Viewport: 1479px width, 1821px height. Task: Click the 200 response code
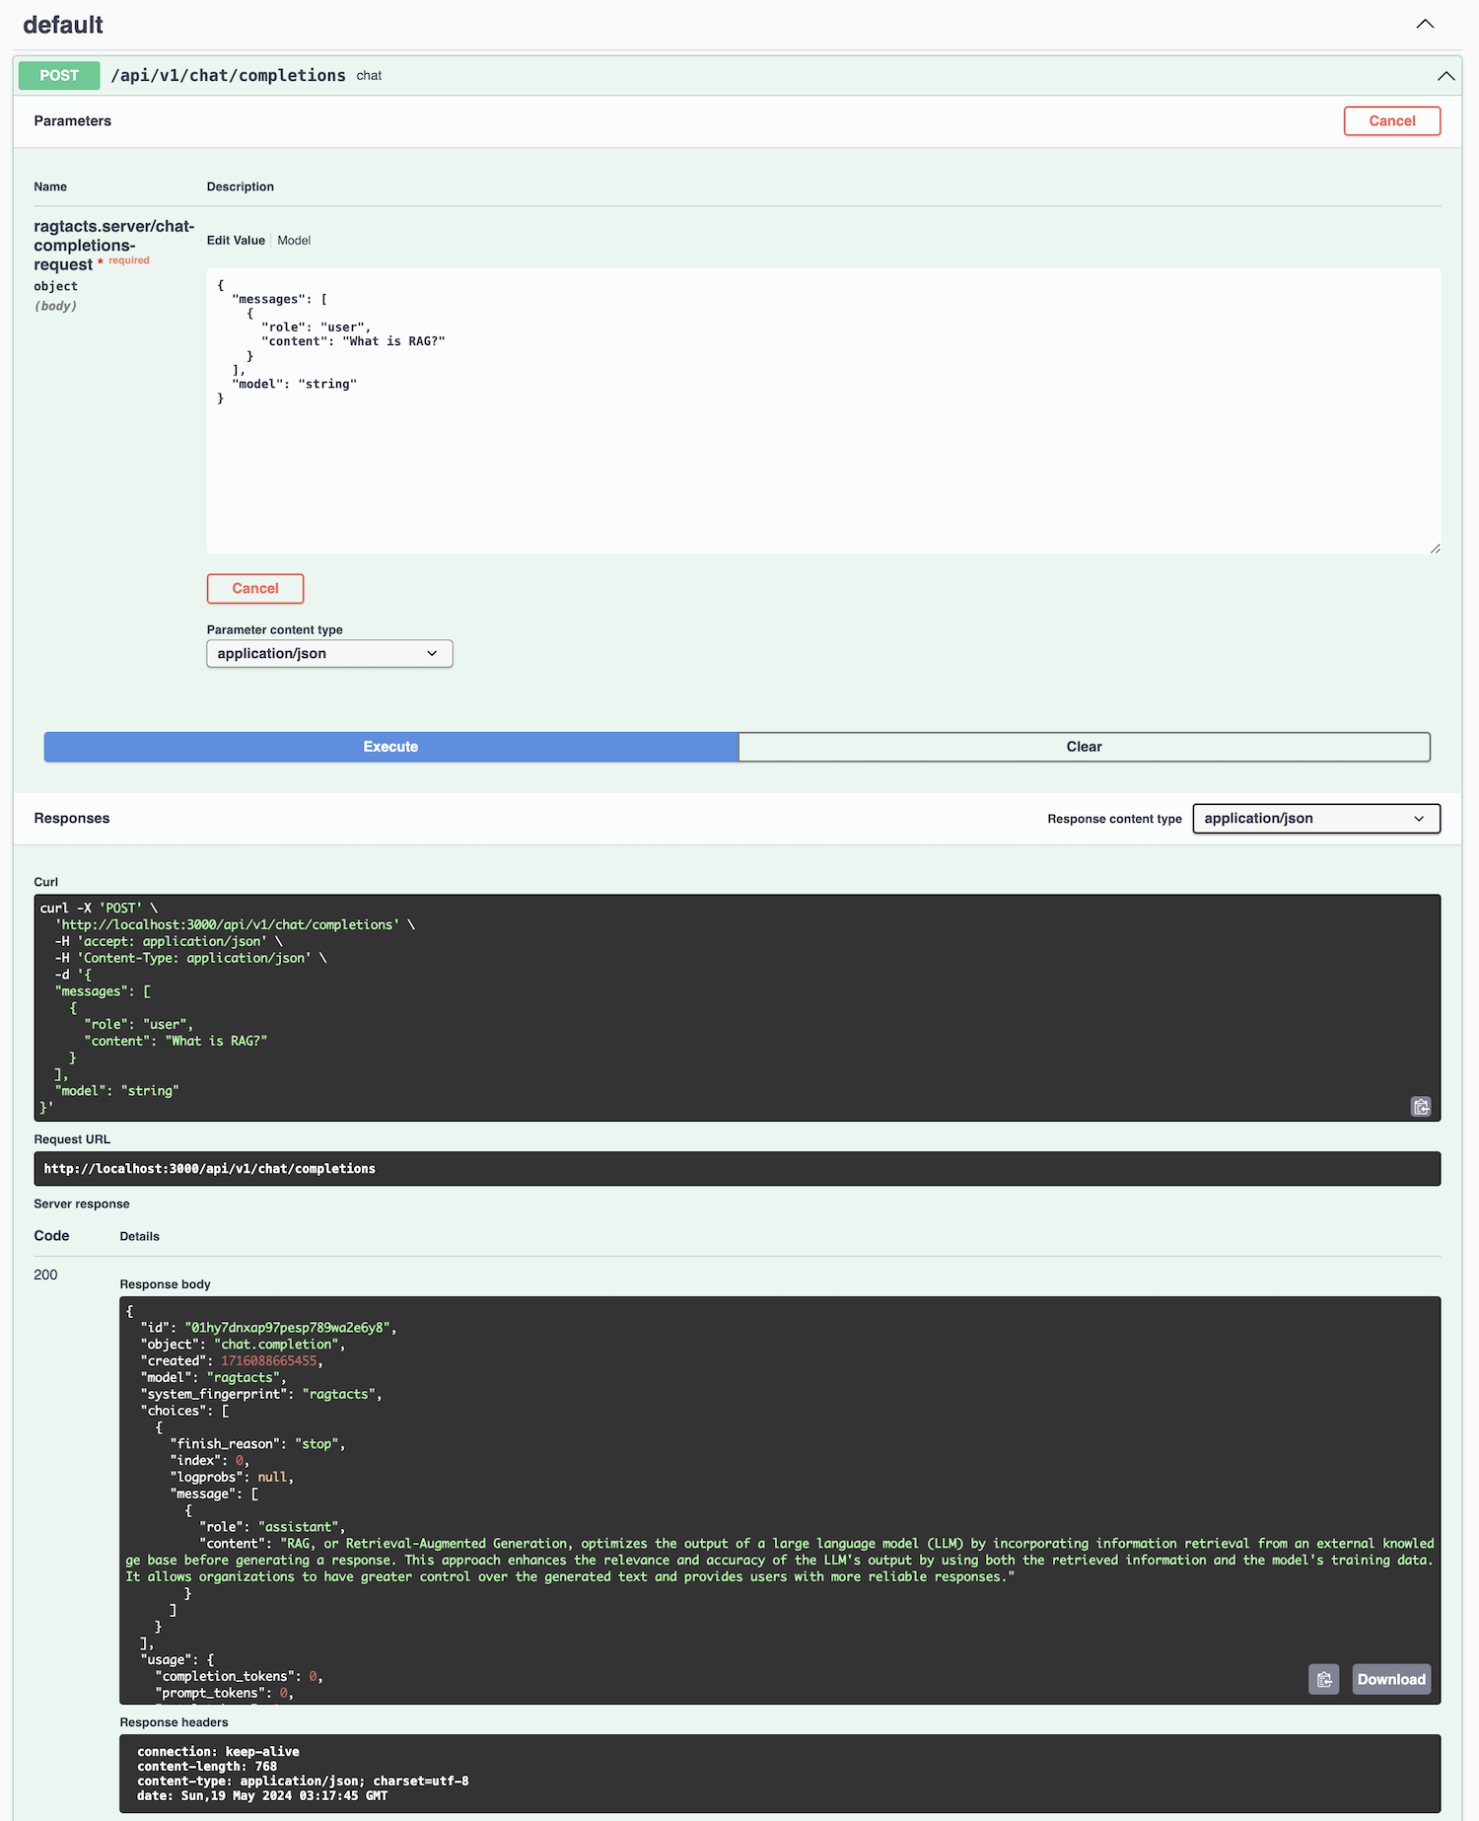click(45, 1275)
